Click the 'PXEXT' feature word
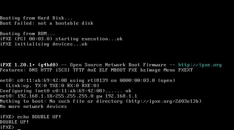The width and height of the screenshot is (234, 130). pos(186,70)
